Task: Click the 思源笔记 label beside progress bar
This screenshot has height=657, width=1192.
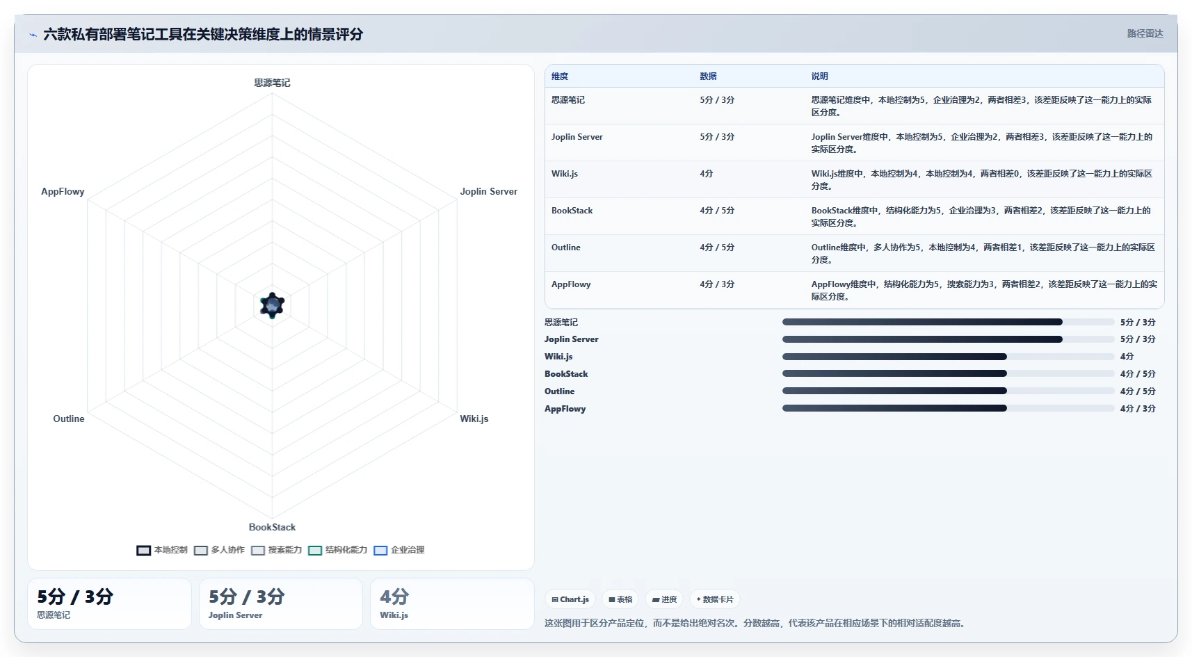Action: pyautogui.click(x=561, y=323)
